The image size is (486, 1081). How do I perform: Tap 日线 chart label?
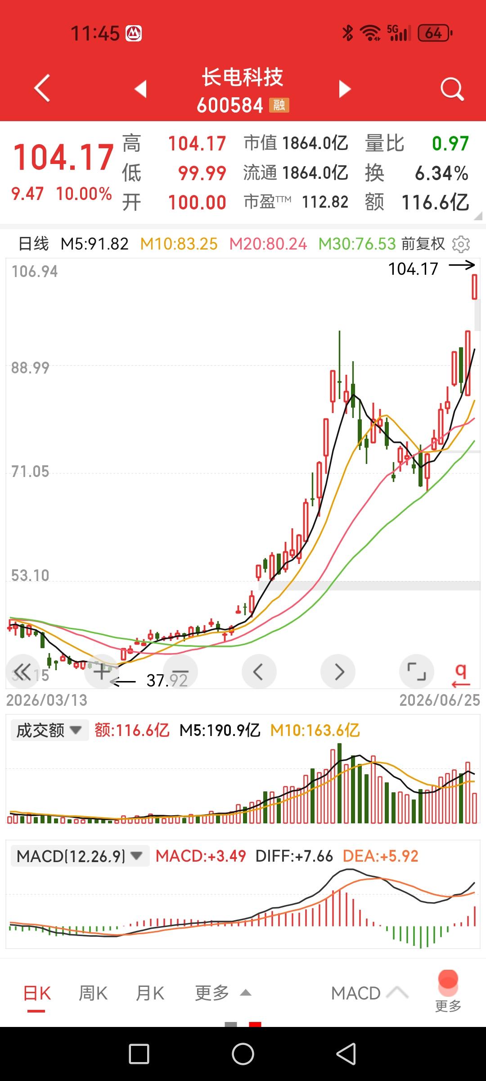(x=33, y=244)
